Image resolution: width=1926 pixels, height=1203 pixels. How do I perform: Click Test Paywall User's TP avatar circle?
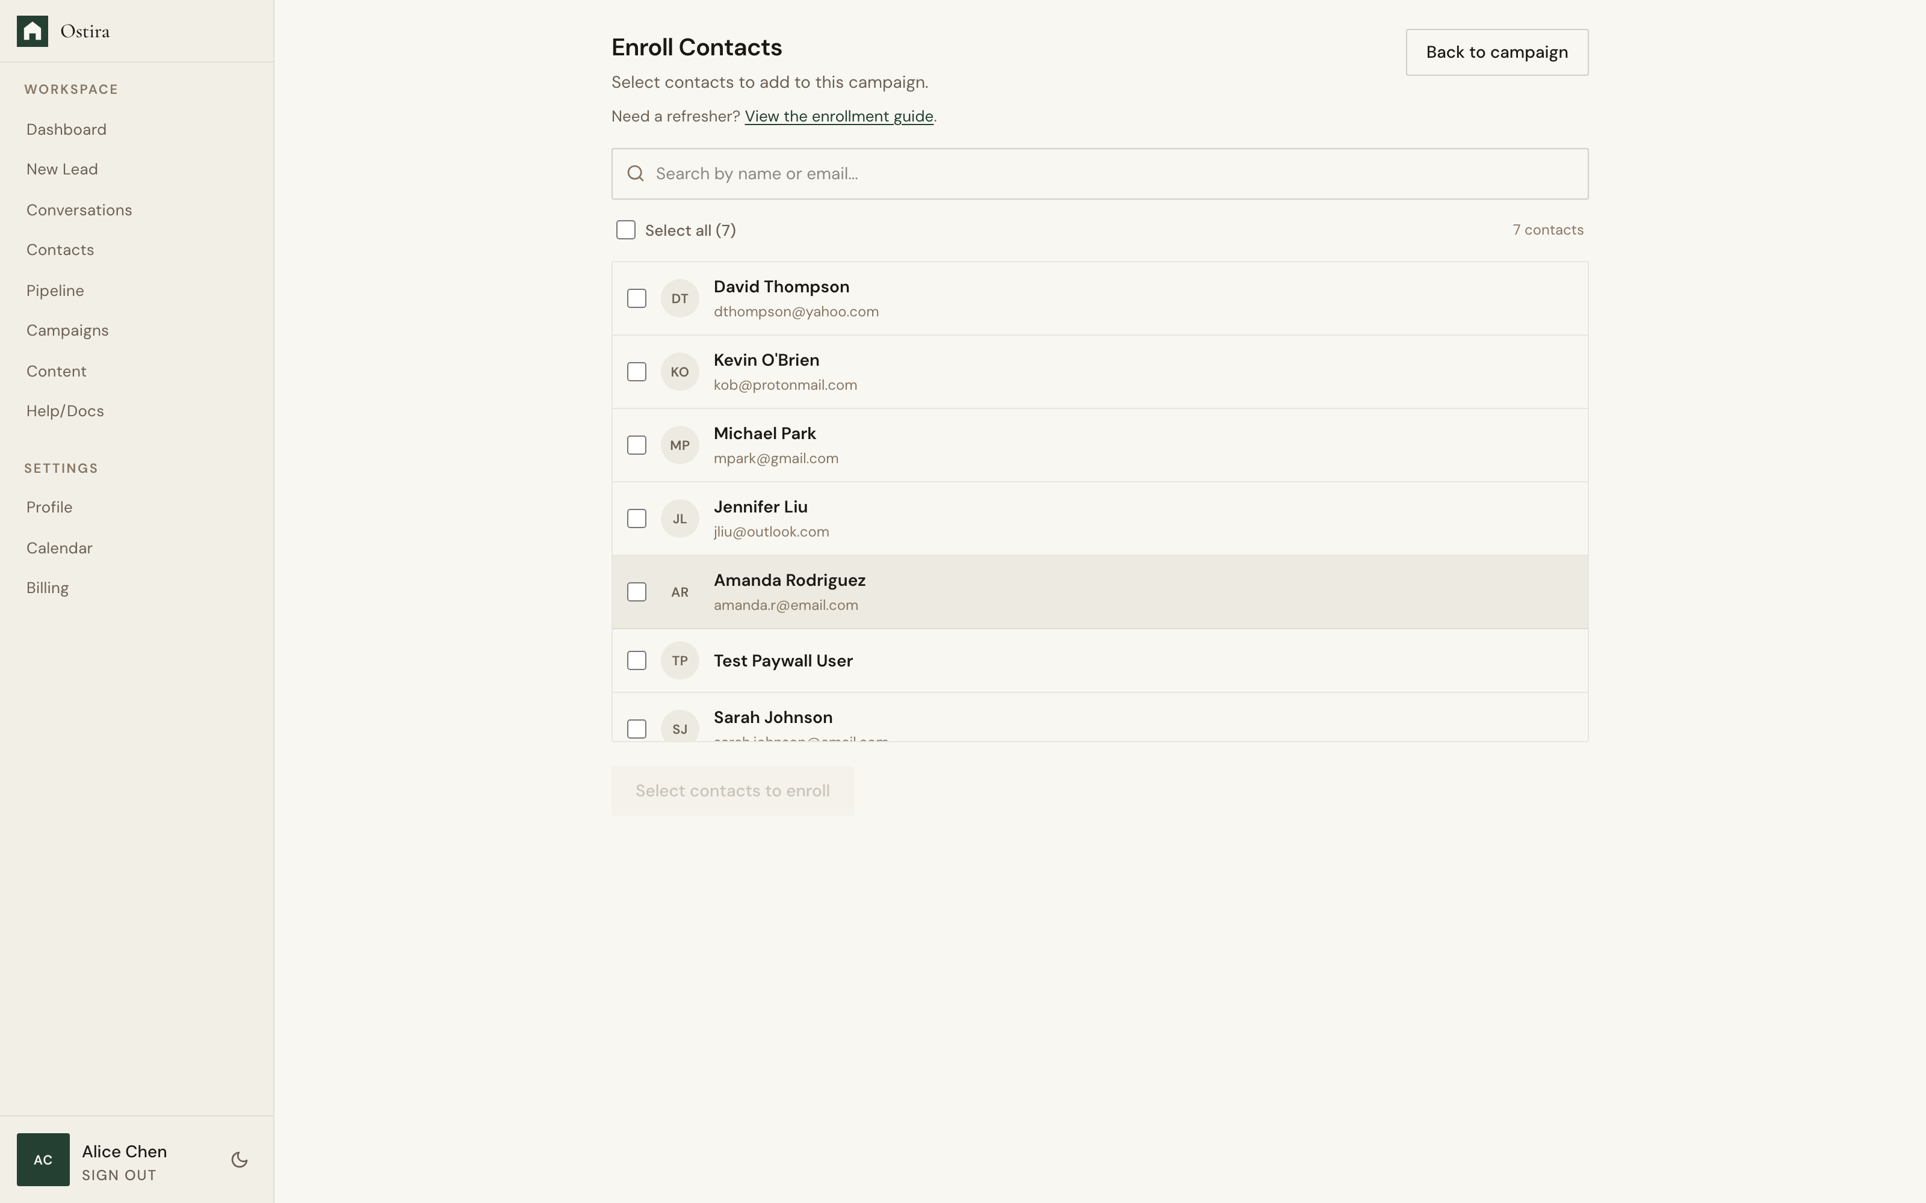pos(680,660)
